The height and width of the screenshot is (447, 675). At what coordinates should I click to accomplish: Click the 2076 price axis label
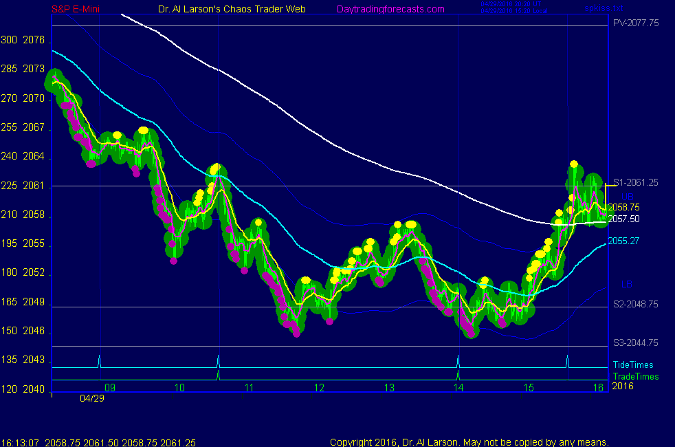[34, 40]
